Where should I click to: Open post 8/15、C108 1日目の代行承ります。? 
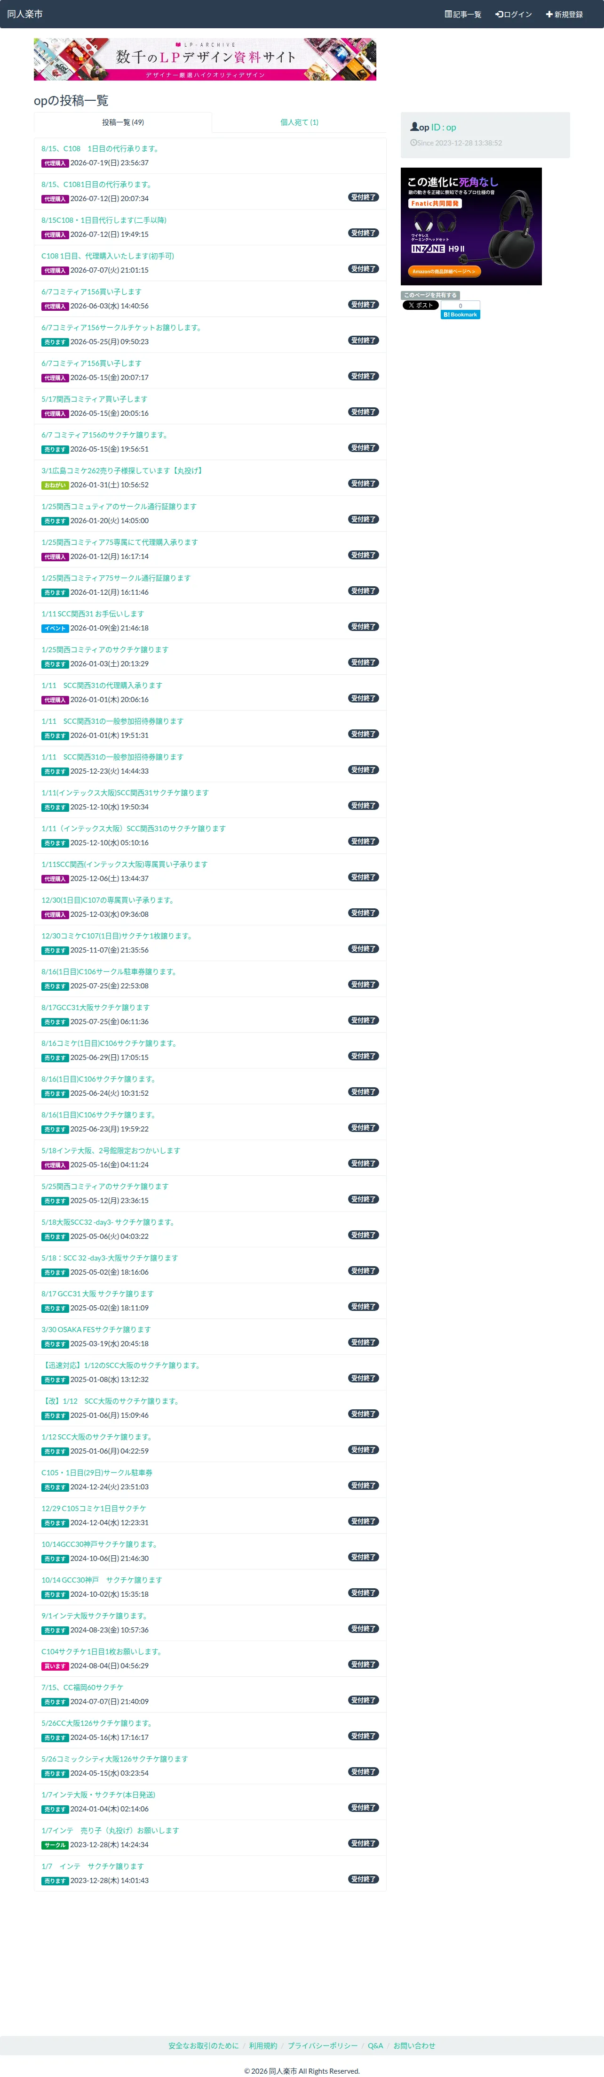(x=100, y=149)
